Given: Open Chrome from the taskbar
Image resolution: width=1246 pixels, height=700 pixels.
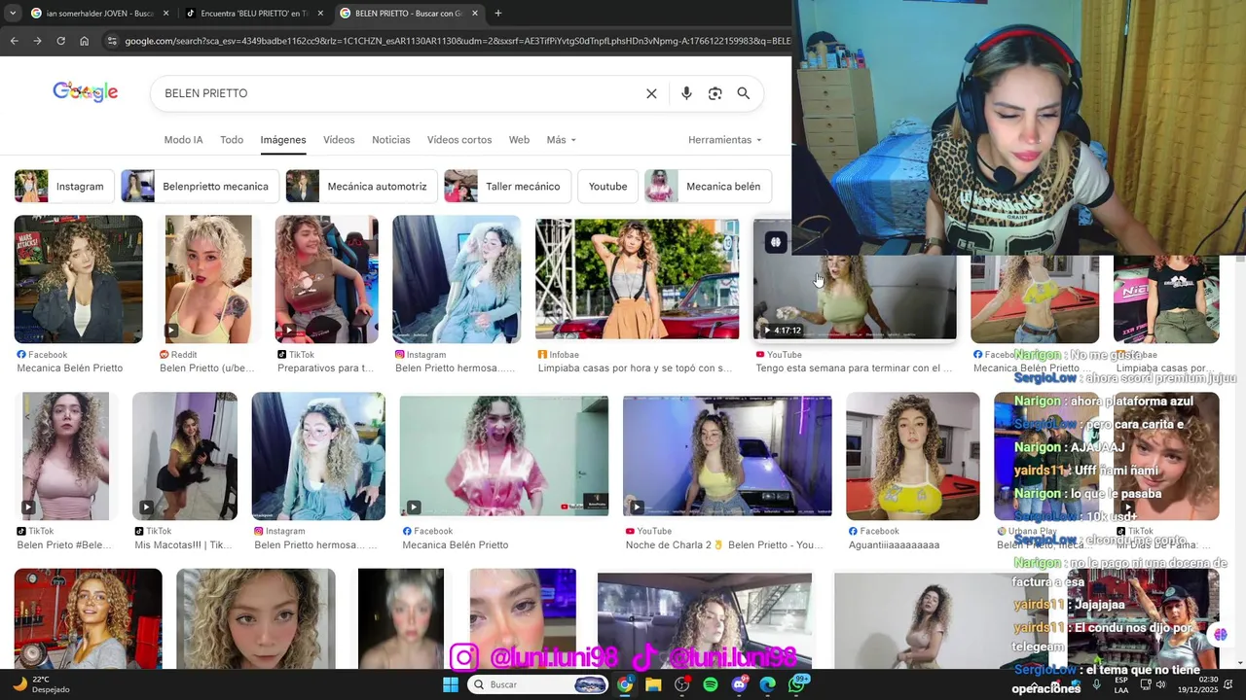Looking at the screenshot, I should click(625, 684).
